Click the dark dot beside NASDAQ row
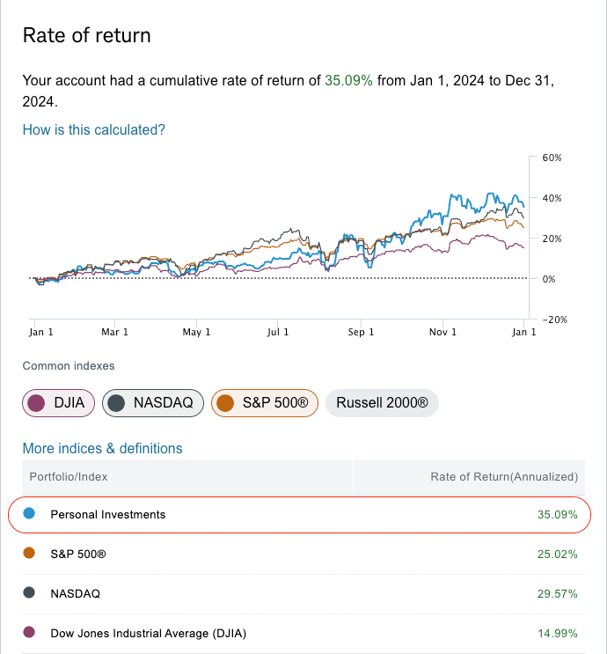This screenshot has height=654, width=607. [29, 593]
